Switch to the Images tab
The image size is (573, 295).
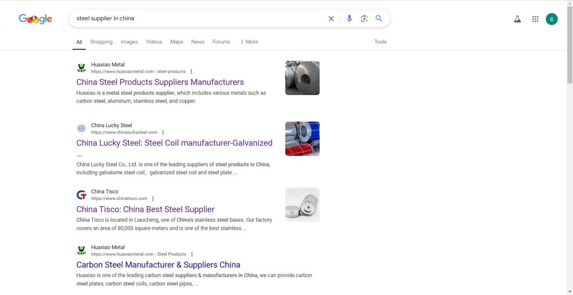[129, 42]
